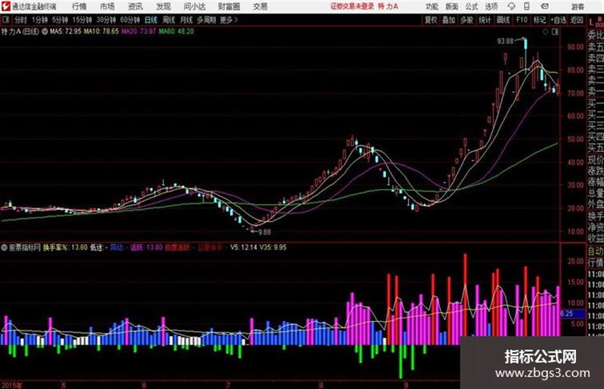Switch to 1分钟 period
This screenshot has height=389, width=604.
pos(40,20)
